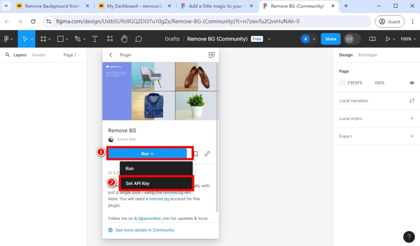Select the Rectangle shape tool
420x246 pixels.
[x=60, y=39]
